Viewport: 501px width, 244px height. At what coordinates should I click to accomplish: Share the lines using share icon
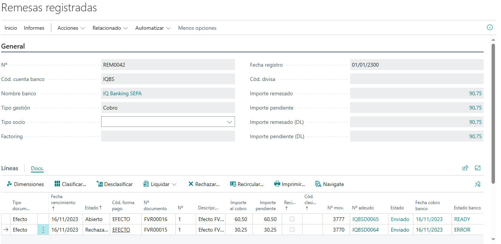[x=465, y=168]
